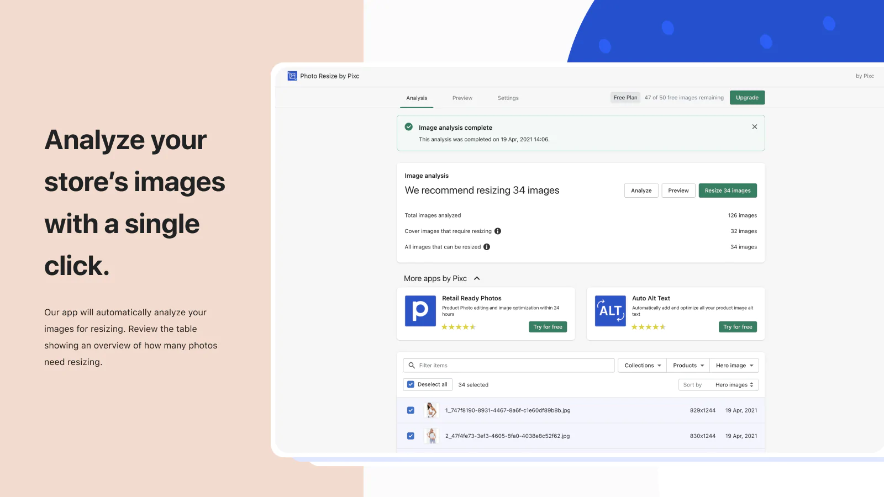Click filename 1_747f8190-8931-4467-8a6f-c1e60df89b8b.jpg

click(508, 410)
